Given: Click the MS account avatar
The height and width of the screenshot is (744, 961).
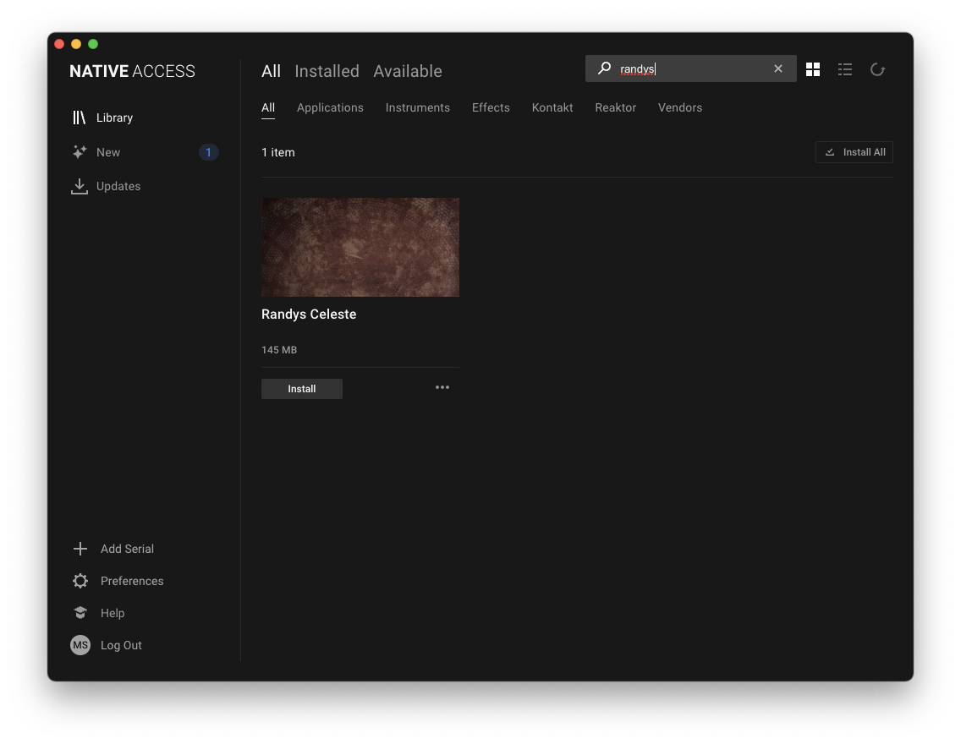Looking at the screenshot, I should [x=80, y=645].
